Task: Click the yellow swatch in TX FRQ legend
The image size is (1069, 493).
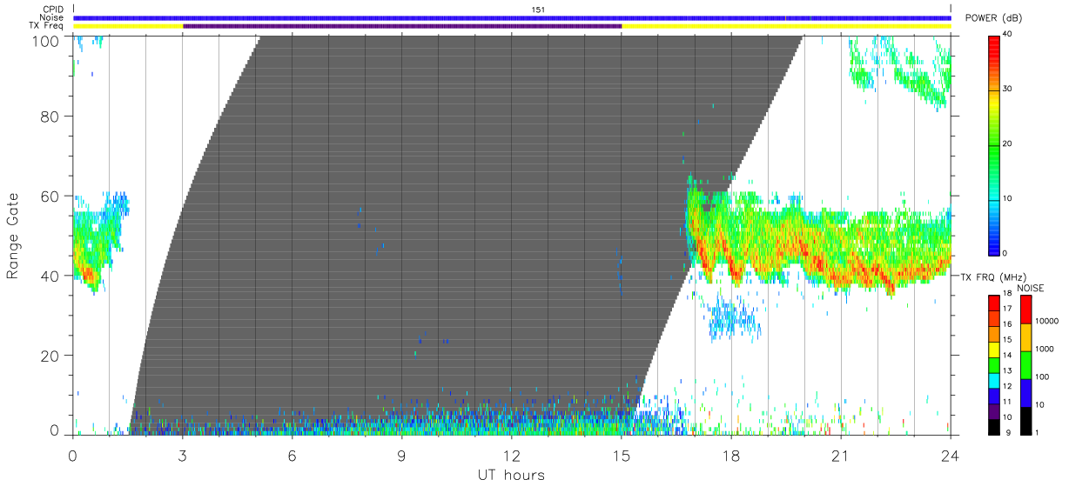Action: [994, 349]
